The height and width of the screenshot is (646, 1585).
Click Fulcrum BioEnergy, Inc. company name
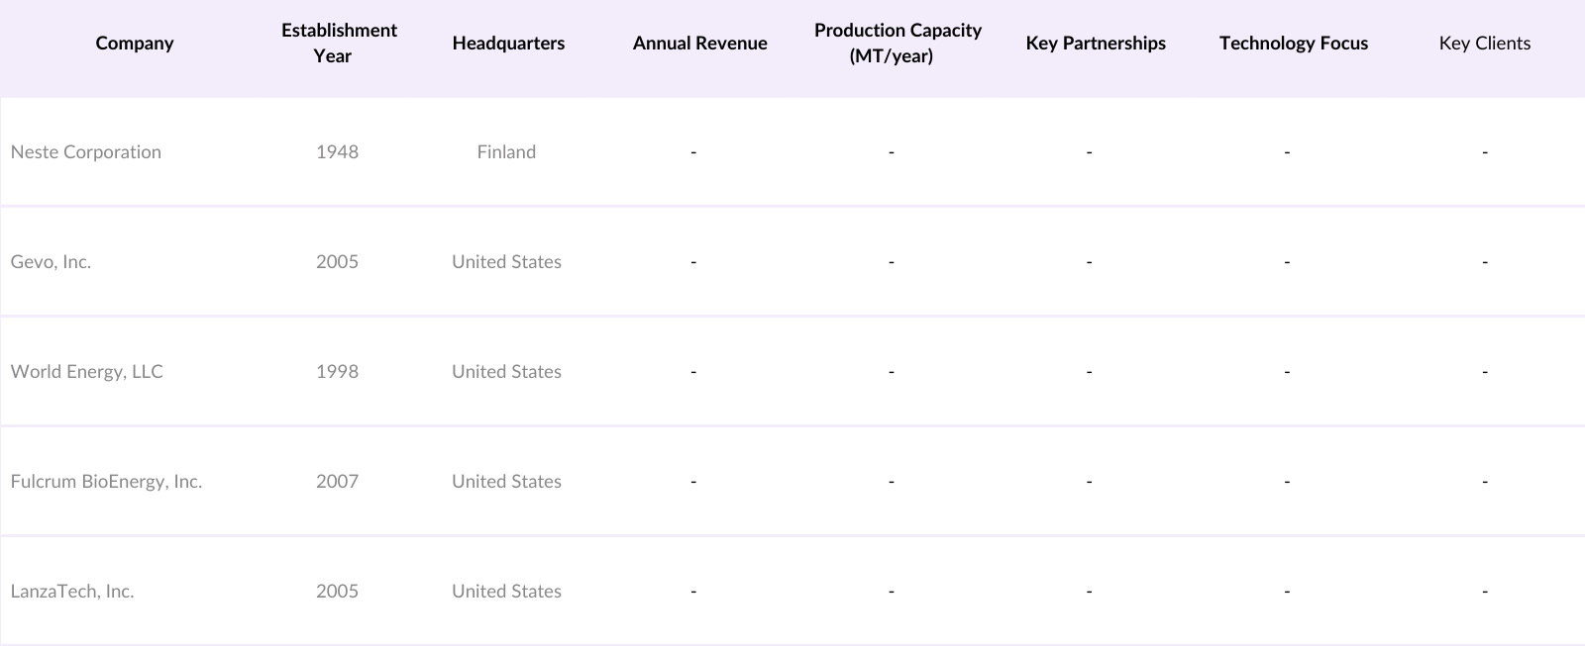pyautogui.click(x=106, y=482)
